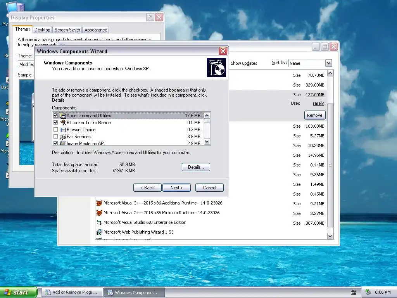
Task: Check the Fax Services checkbox
Action: [56, 137]
